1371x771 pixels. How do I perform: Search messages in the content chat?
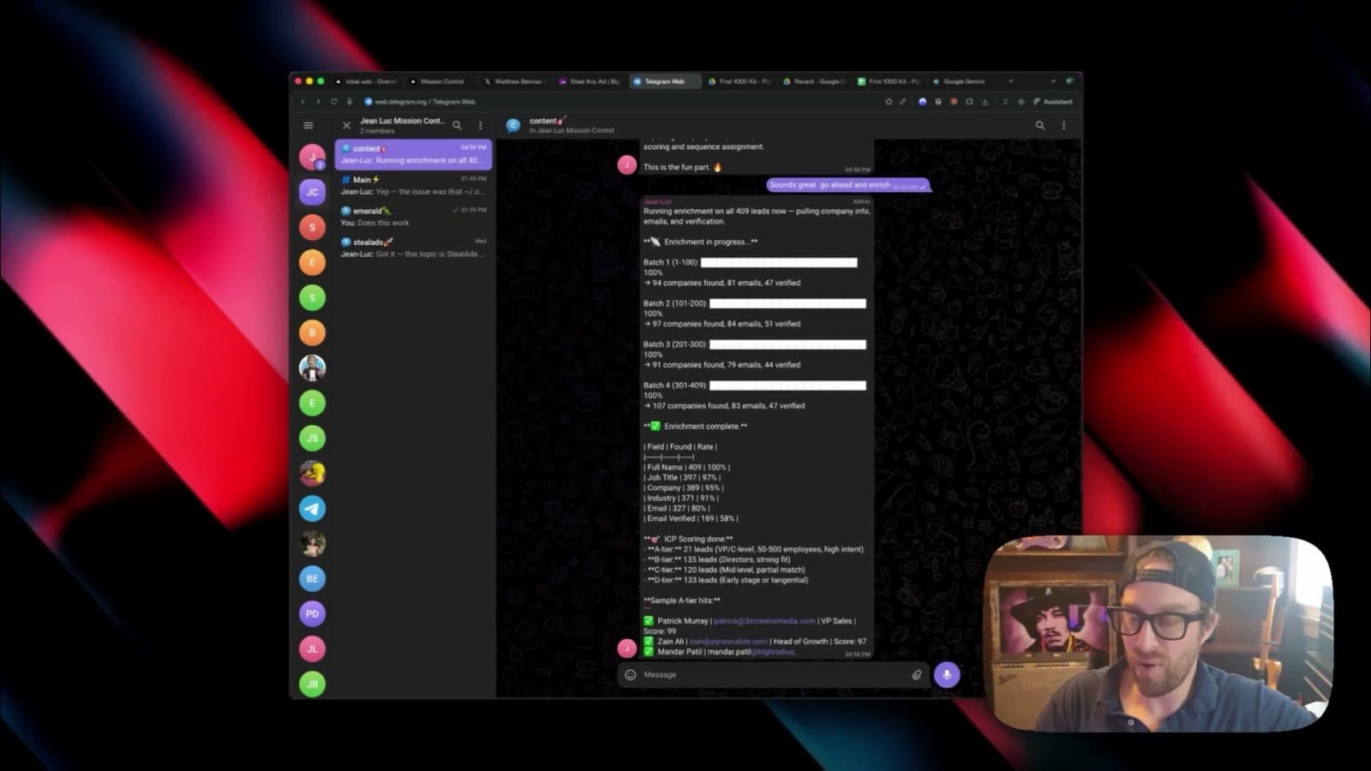tap(1040, 125)
